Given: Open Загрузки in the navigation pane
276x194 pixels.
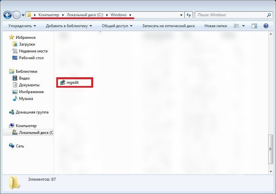Looking at the screenshot, I should click(x=27, y=44).
